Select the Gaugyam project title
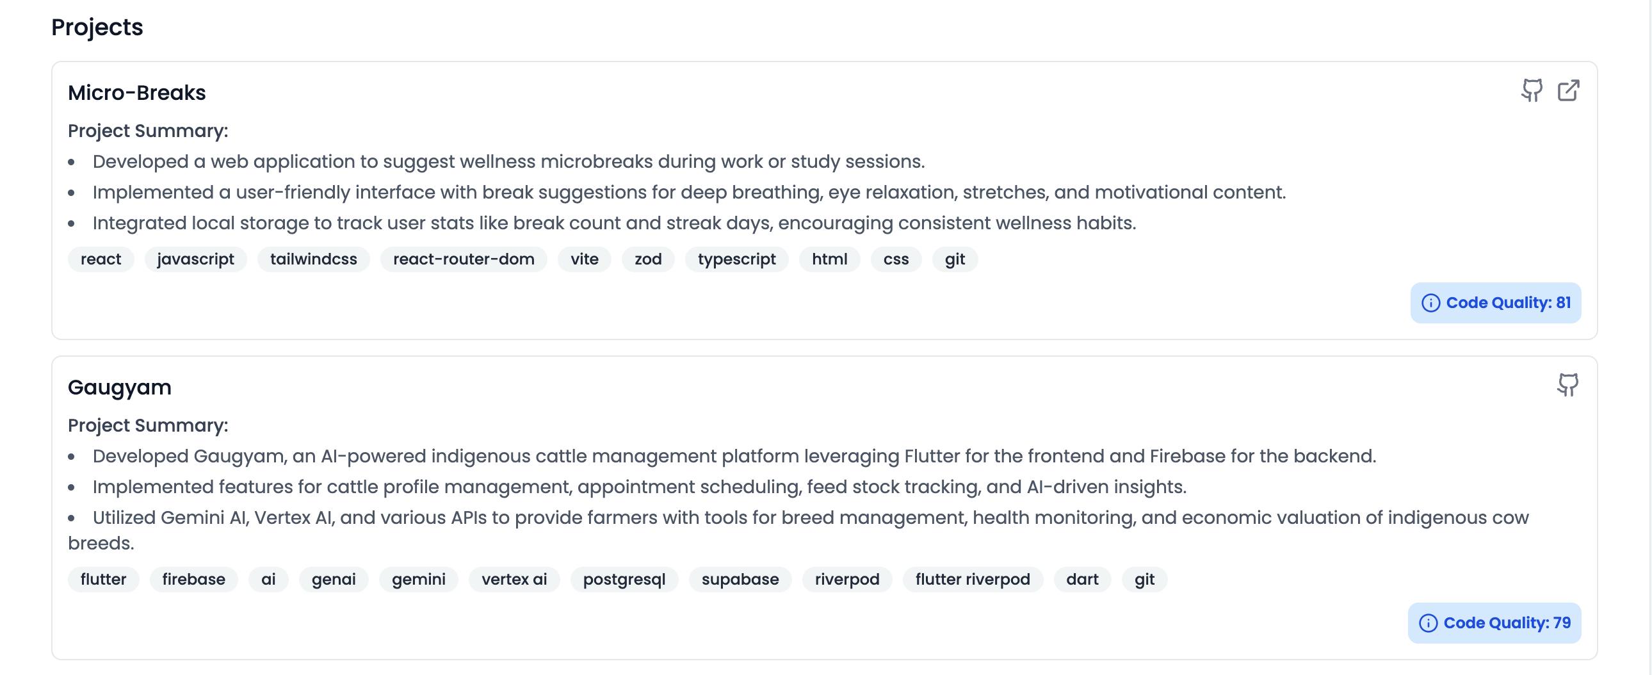The width and height of the screenshot is (1652, 675). click(119, 387)
